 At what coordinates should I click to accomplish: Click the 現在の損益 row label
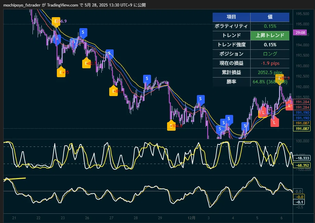click(231, 63)
